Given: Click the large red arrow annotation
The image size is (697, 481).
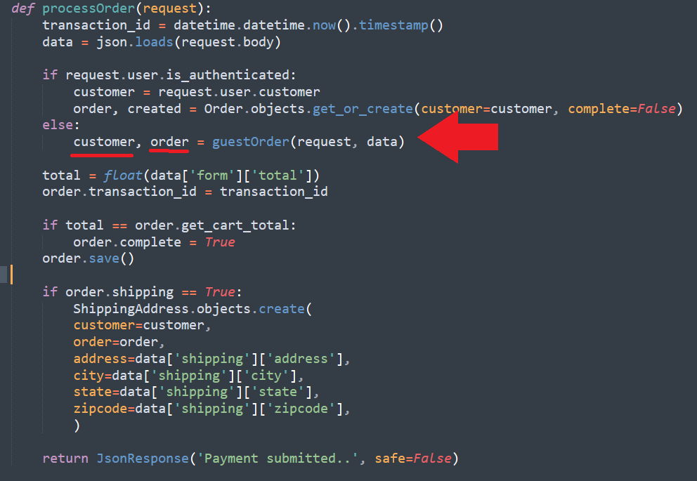Looking at the screenshot, I should (x=458, y=137).
